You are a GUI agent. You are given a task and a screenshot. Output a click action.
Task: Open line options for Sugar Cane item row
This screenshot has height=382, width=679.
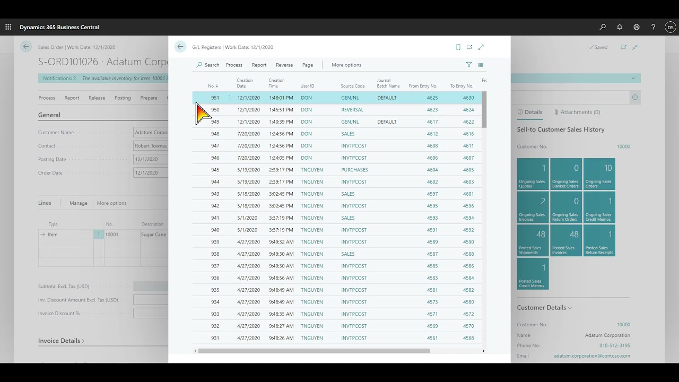coord(99,235)
